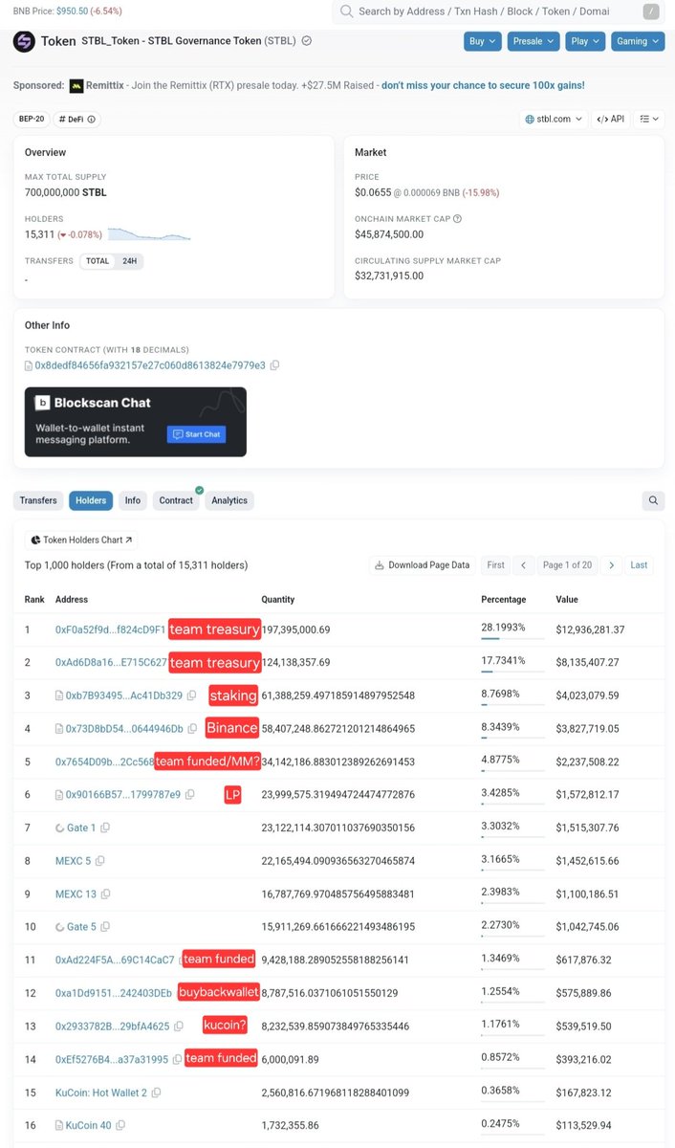Open the Info tab
This screenshot has width=675, height=1148.
(x=133, y=500)
